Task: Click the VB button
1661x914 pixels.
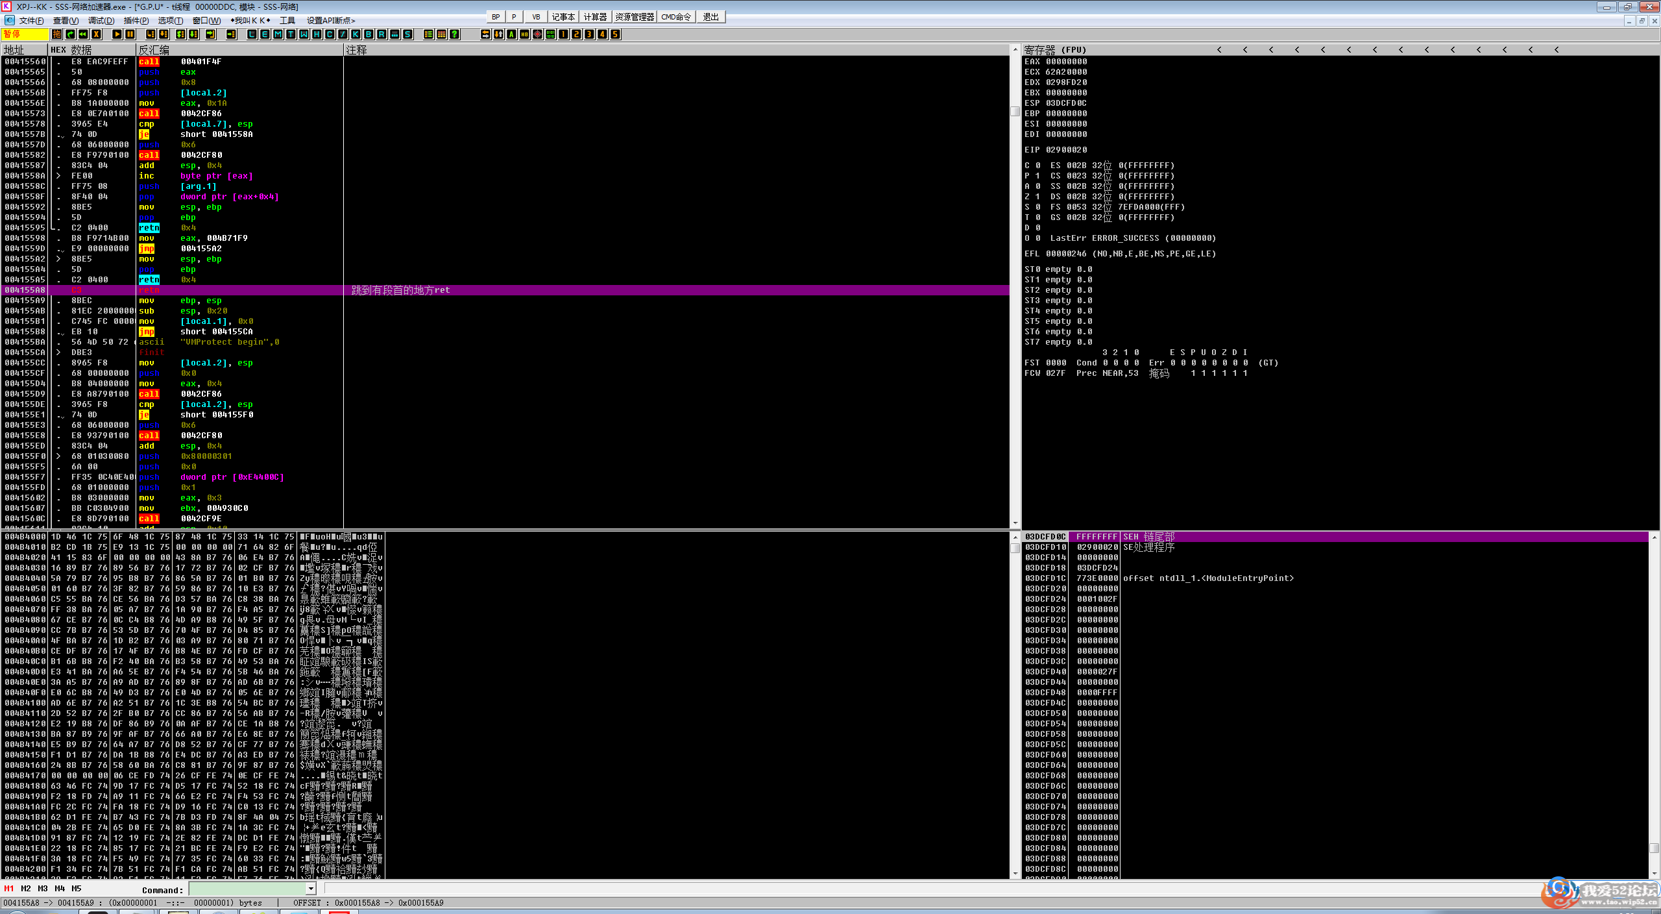Action: click(x=536, y=17)
